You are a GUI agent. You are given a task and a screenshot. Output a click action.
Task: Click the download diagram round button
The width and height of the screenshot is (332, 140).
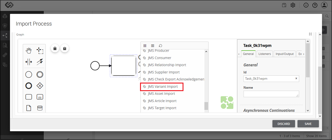[65, 48]
